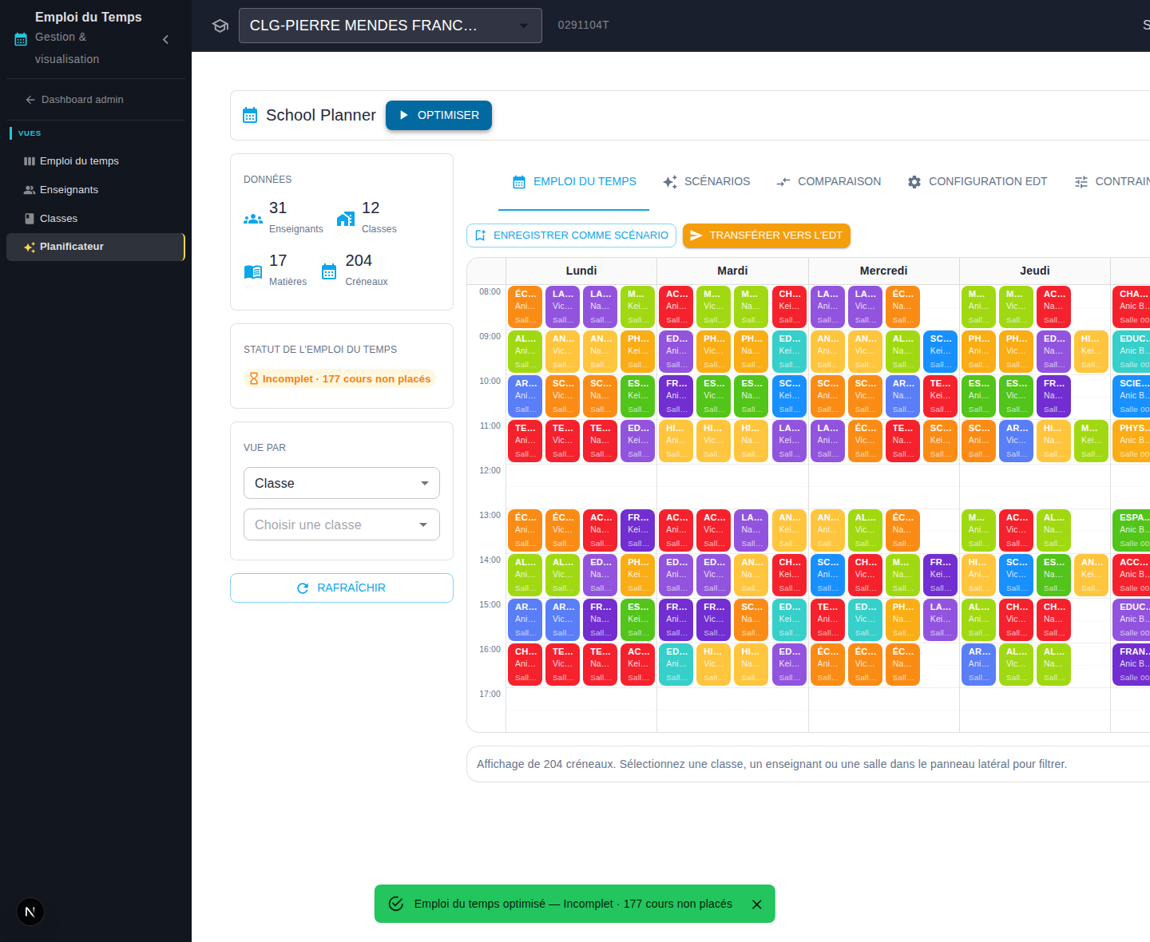Click the subjects book icon beside 17
This screenshot has width=1150, height=942.
click(x=253, y=271)
